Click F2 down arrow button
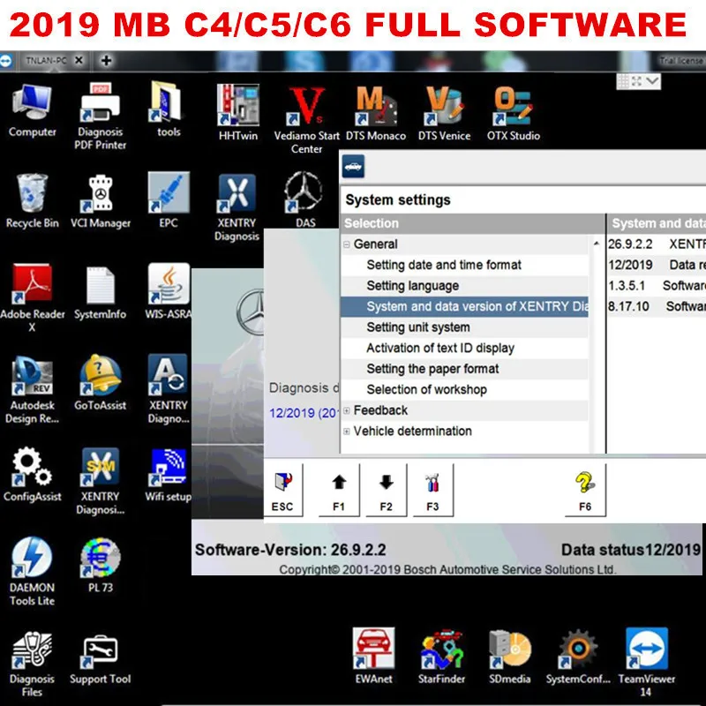The image size is (706, 706). tap(386, 491)
